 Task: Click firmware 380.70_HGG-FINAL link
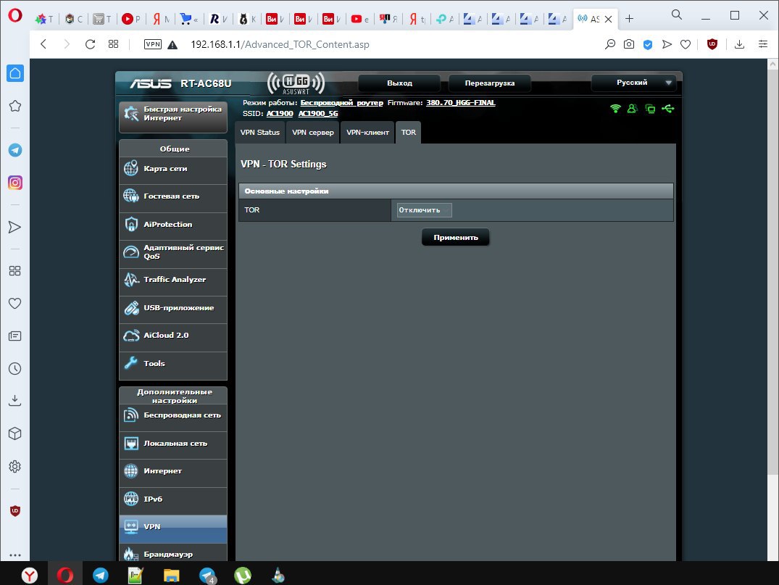click(x=461, y=103)
